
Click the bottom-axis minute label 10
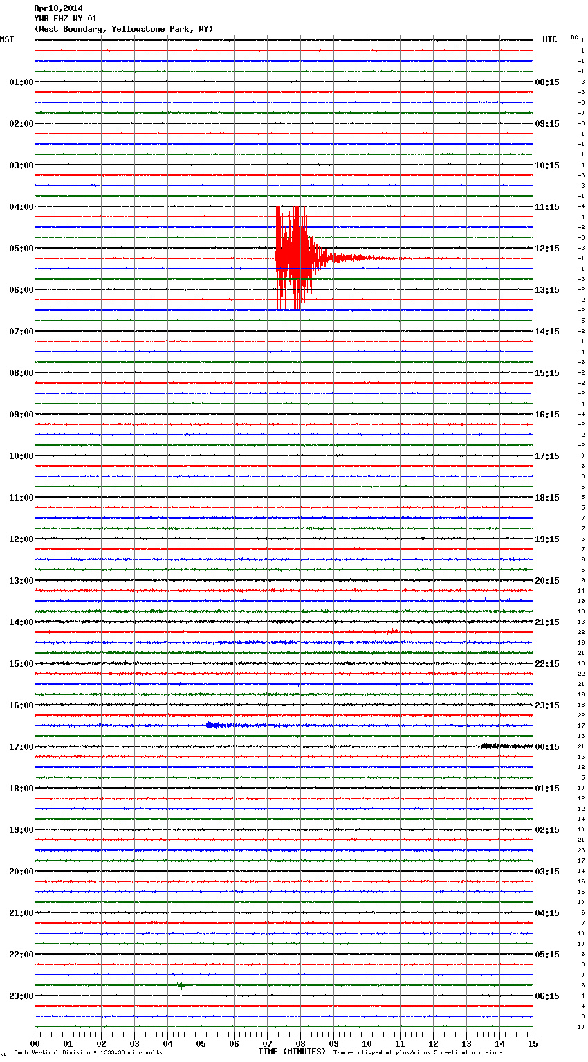coord(367,1043)
